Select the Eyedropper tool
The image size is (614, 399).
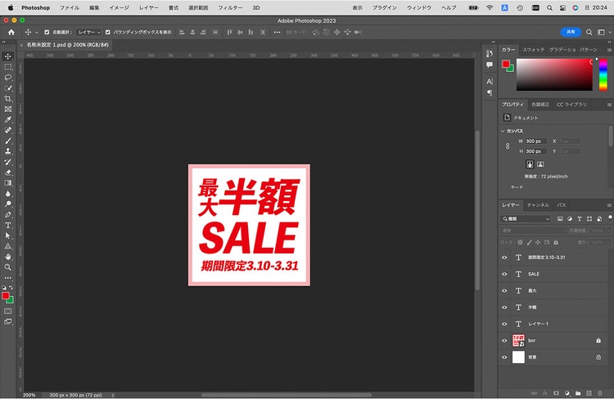(8, 119)
